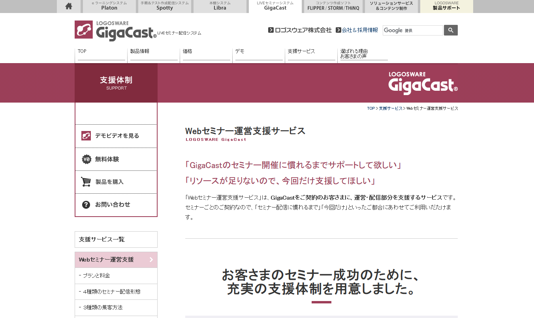Click the デモビデオを見る icon
The image size is (534, 318).
86,136
